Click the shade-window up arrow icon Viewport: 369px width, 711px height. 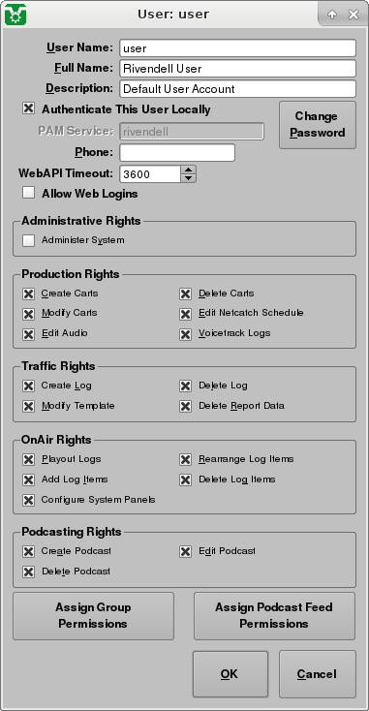click(332, 15)
